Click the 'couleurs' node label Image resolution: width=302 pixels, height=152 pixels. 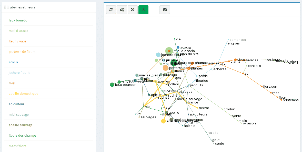tap(273, 60)
